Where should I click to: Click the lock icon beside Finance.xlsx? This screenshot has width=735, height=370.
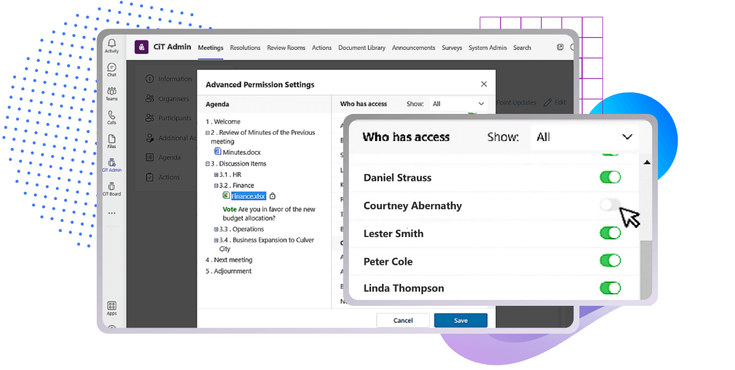(273, 196)
